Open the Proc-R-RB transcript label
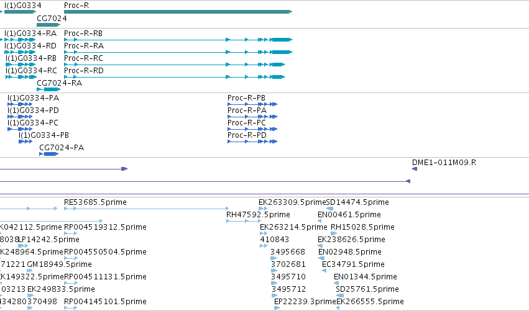Viewport: 529px width, 311px height. [83, 34]
